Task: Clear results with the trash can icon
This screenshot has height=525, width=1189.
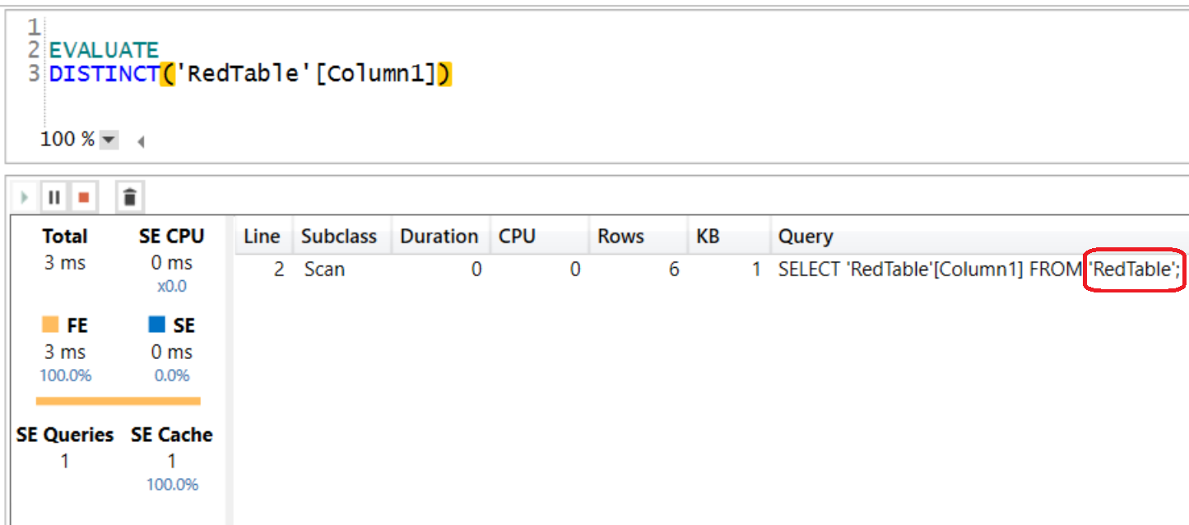Action: pos(129,197)
